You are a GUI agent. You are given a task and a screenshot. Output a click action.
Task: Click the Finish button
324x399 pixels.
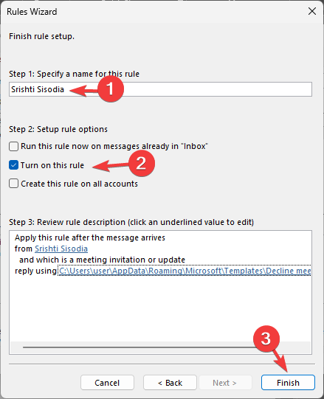288,383
